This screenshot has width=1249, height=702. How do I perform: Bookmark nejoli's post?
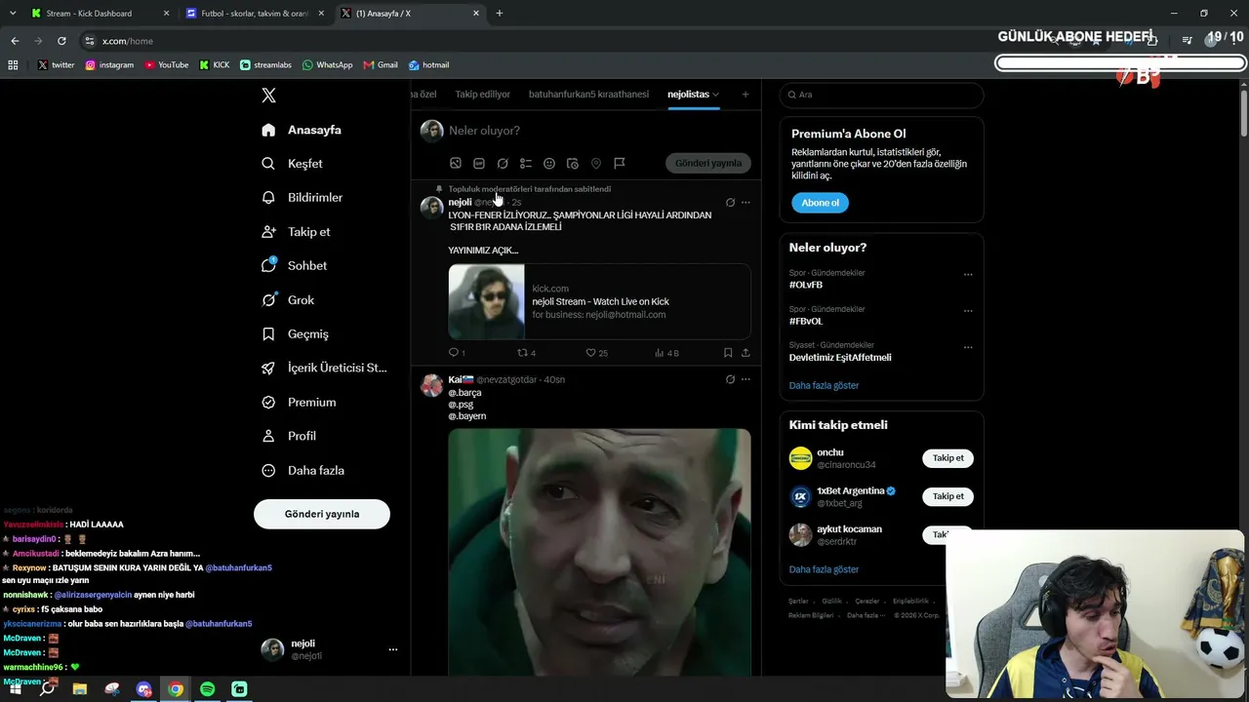click(728, 353)
